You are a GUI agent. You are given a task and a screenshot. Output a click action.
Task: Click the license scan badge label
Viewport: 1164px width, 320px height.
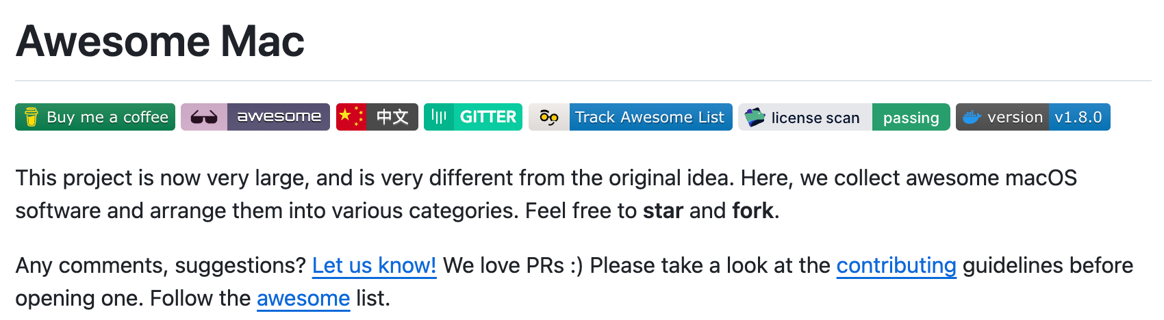tap(815, 118)
